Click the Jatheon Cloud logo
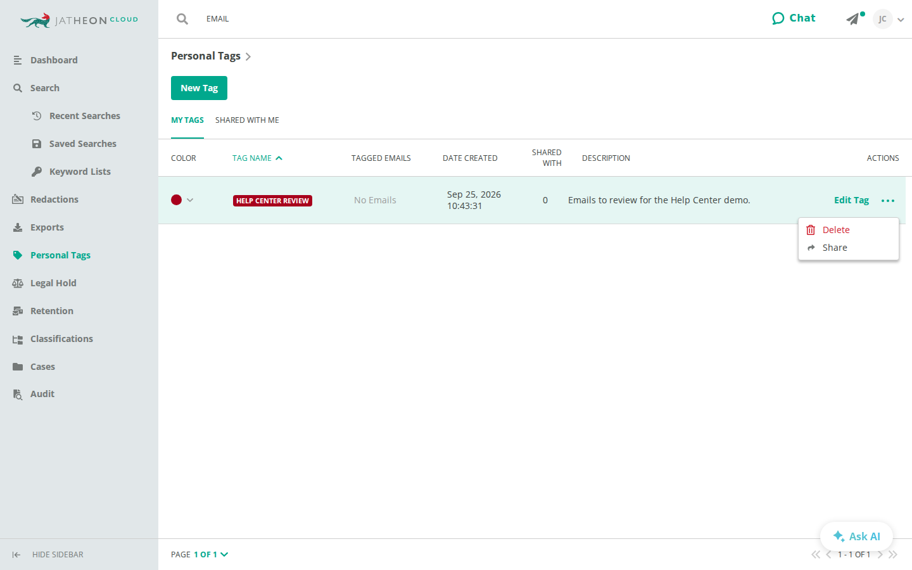 (x=79, y=20)
